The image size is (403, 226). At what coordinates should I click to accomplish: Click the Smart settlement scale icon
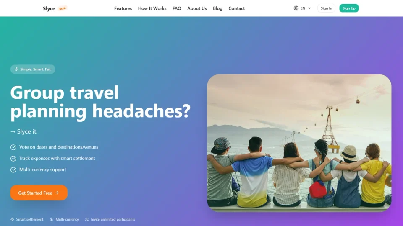pos(13,219)
